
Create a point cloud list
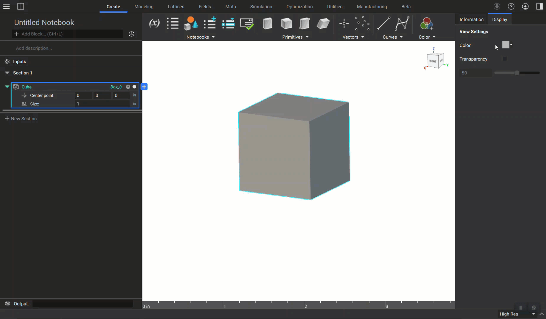tap(362, 23)
